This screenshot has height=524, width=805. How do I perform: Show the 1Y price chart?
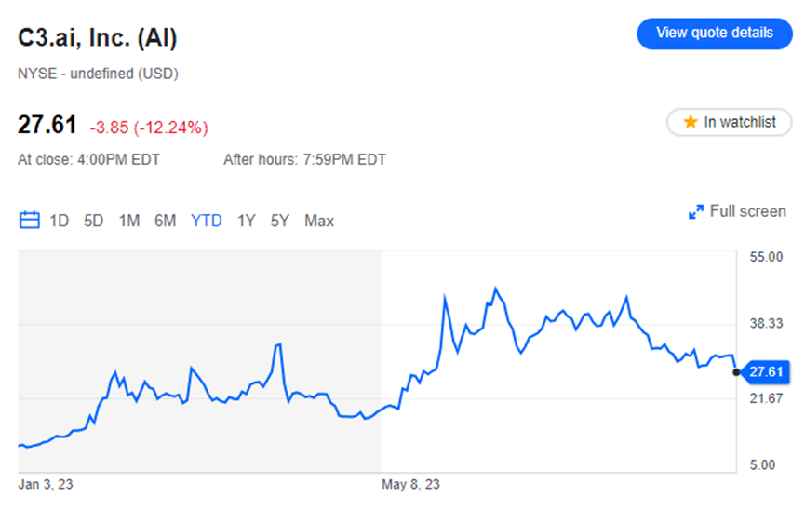(x=247, y=221)
